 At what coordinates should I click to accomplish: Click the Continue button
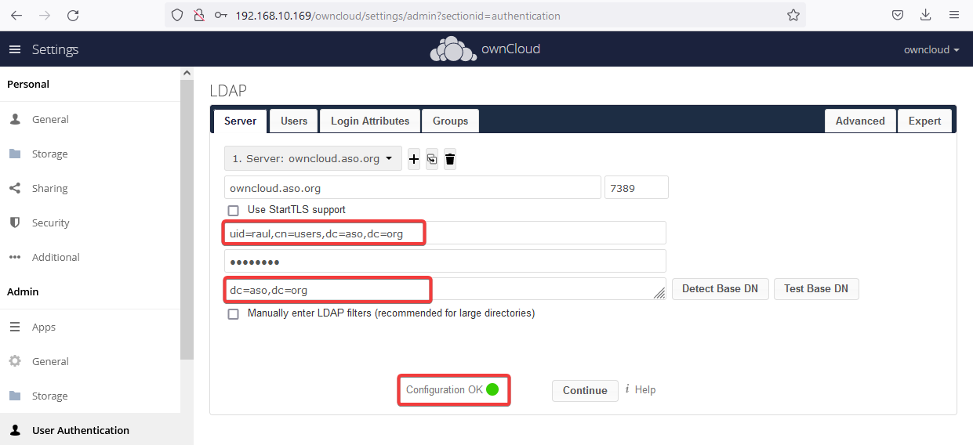tap(584, 390)
